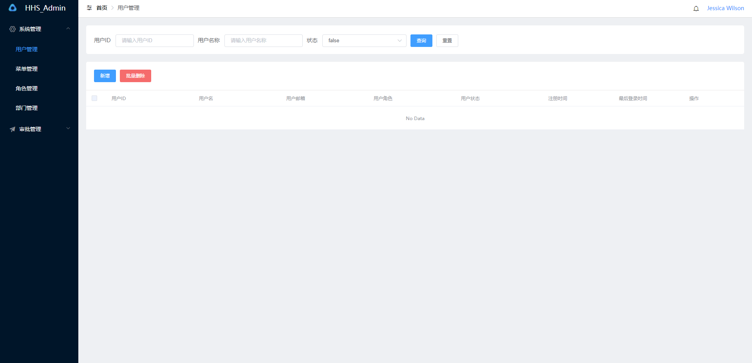Focus the 用户ID input field

pyautogui.click(x=155, y=41)
